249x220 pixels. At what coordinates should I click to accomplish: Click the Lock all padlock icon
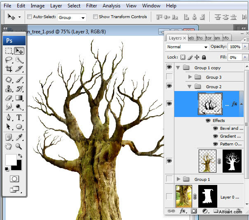(x=204, y=57)
